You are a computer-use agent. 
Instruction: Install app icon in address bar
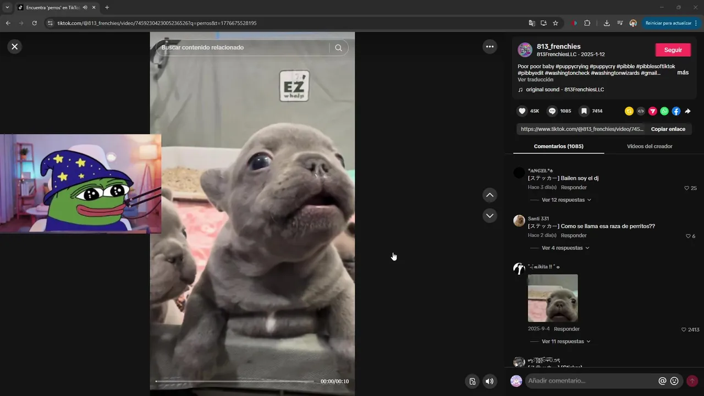tap(543, 23)
